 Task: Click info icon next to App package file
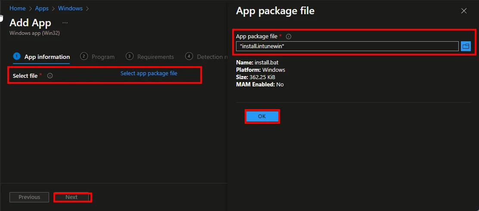[x=288, y=37]
